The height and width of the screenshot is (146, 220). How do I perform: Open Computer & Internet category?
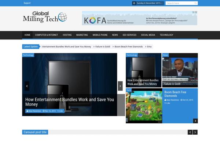coord(47,35)
